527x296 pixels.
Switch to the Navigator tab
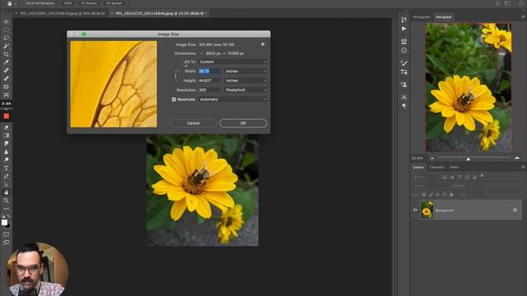(x=444, y=16)
